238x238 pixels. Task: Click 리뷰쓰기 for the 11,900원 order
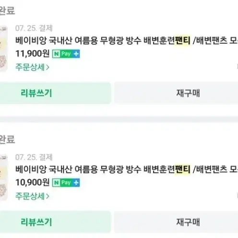pyautogui.click(x=55, y=93)
